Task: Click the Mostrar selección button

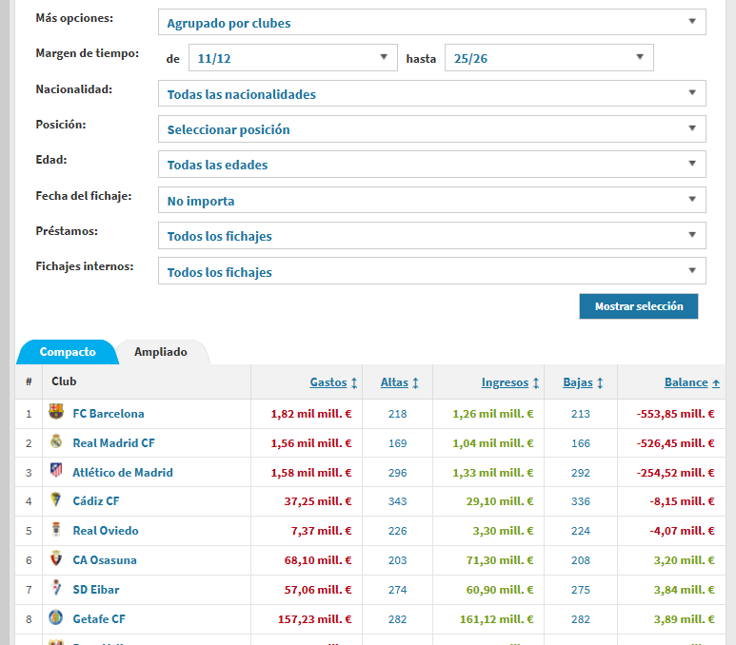Action: coord(638,306)
